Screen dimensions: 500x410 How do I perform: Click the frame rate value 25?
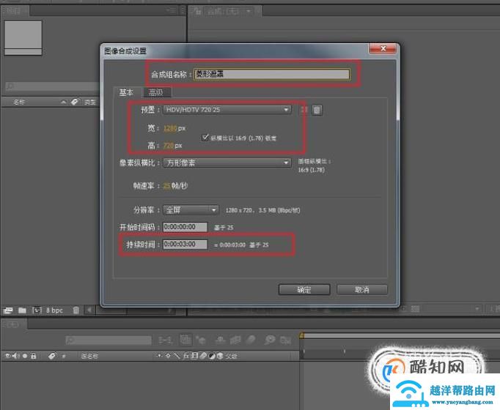coord(166,185)
